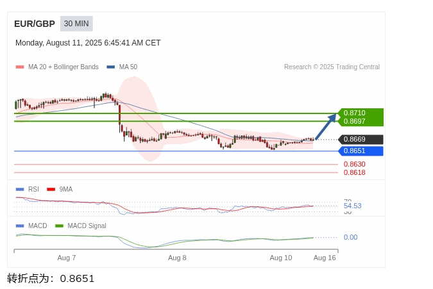Image resolution: width=433 pixels, height=289 pixels.
Task: Click the 0.8630 support price label
Action: click(354, 164)
